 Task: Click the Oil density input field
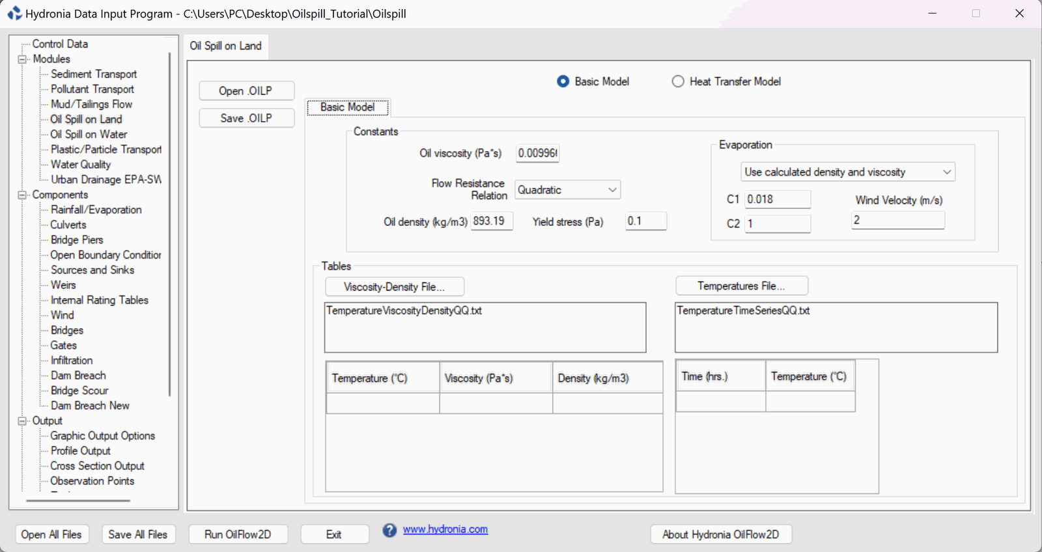tap(492, 221)
